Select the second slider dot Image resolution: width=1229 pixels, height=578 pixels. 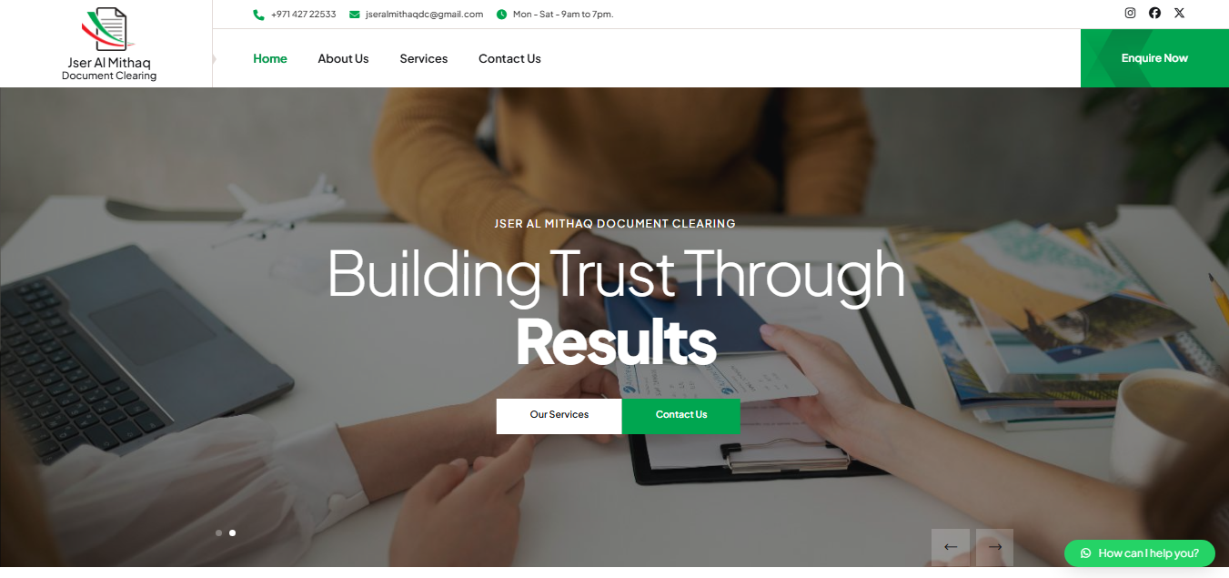(x=232, y=532)
